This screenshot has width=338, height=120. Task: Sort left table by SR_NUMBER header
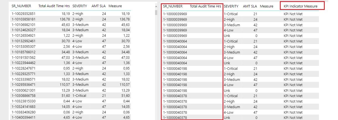[21, 6]
